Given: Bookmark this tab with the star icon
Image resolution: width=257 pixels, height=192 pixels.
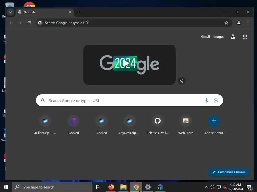Looking at the screenshot, I should tap(226, 23).
